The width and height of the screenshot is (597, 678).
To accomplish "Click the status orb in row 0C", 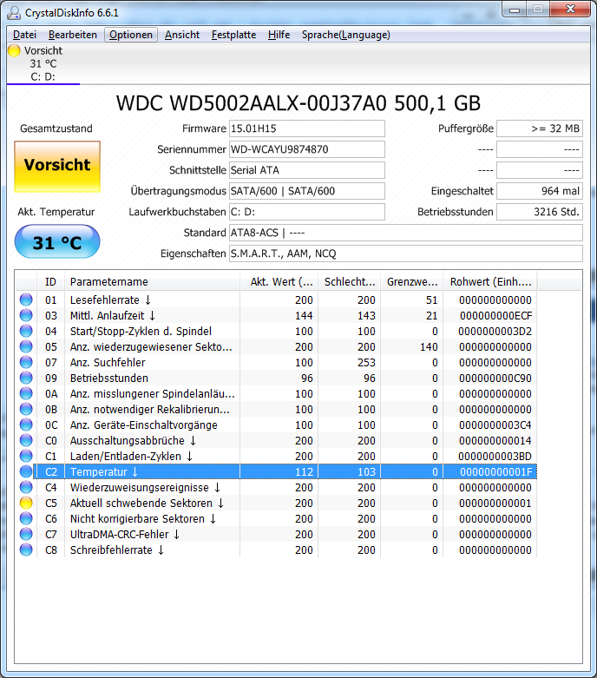I will pos(26,425).
